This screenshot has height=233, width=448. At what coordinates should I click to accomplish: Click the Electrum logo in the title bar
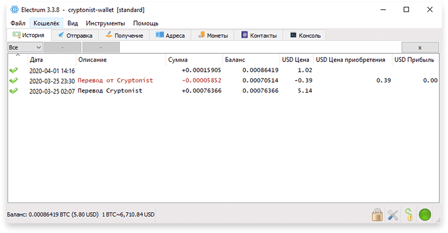coord(15,10)
